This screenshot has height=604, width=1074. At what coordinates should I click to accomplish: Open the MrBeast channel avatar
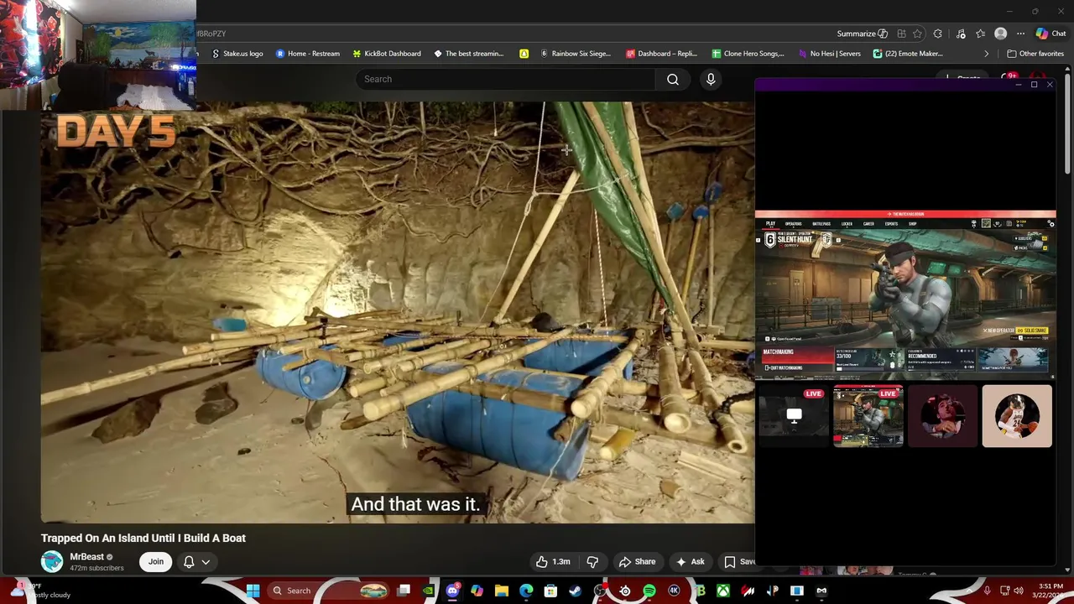coord(52,562)
